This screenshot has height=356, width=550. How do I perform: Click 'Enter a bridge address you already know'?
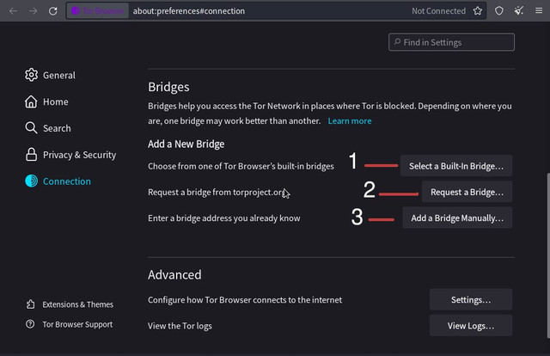(x=223, y=218)
